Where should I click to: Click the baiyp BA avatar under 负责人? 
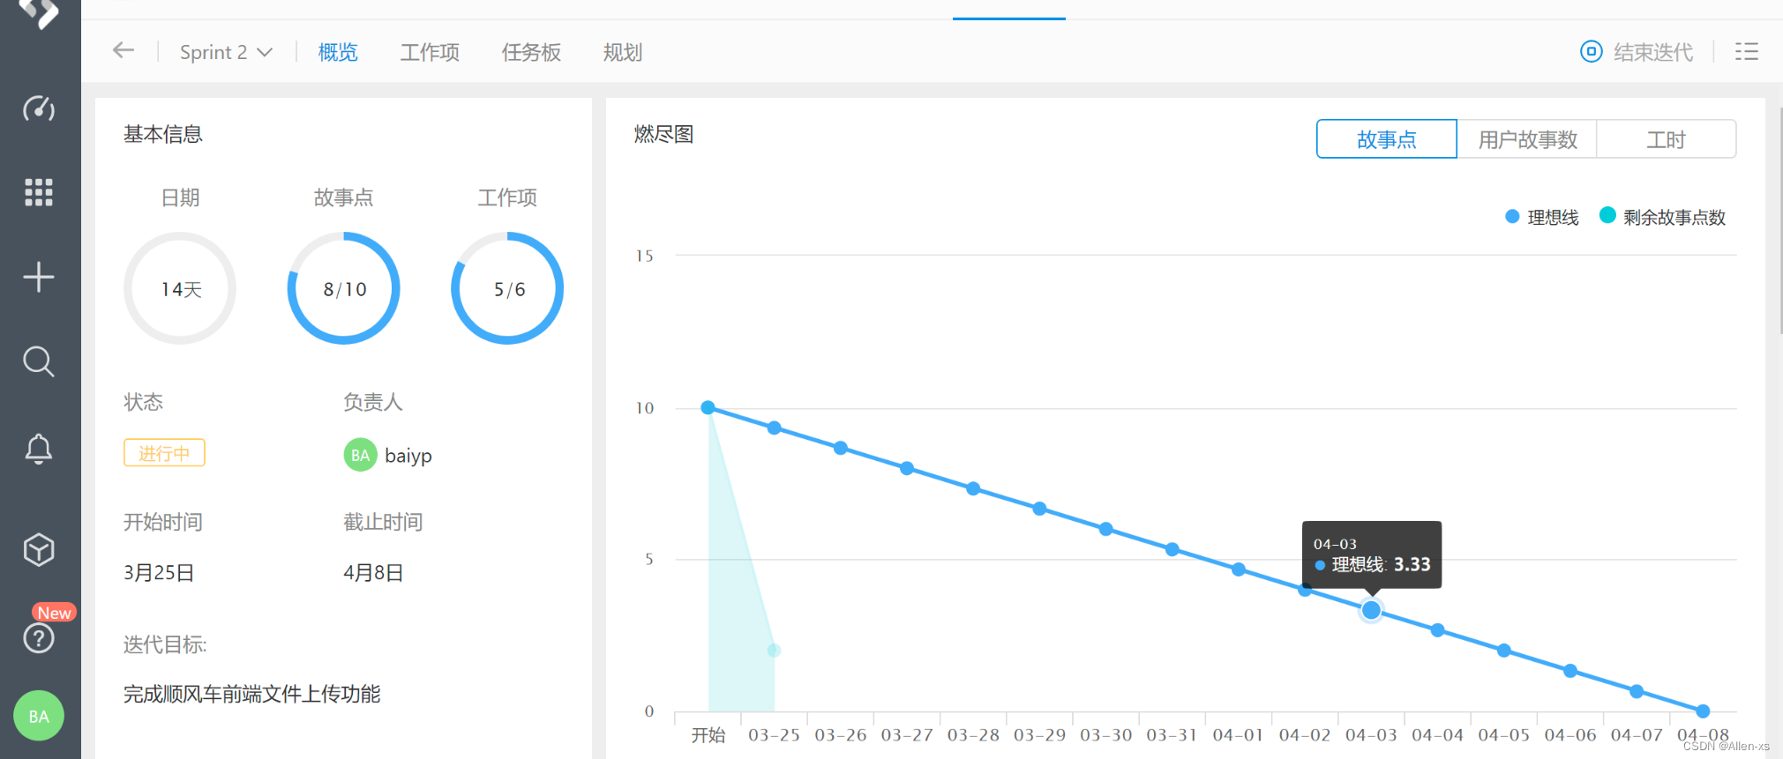[x=360, y=455]
